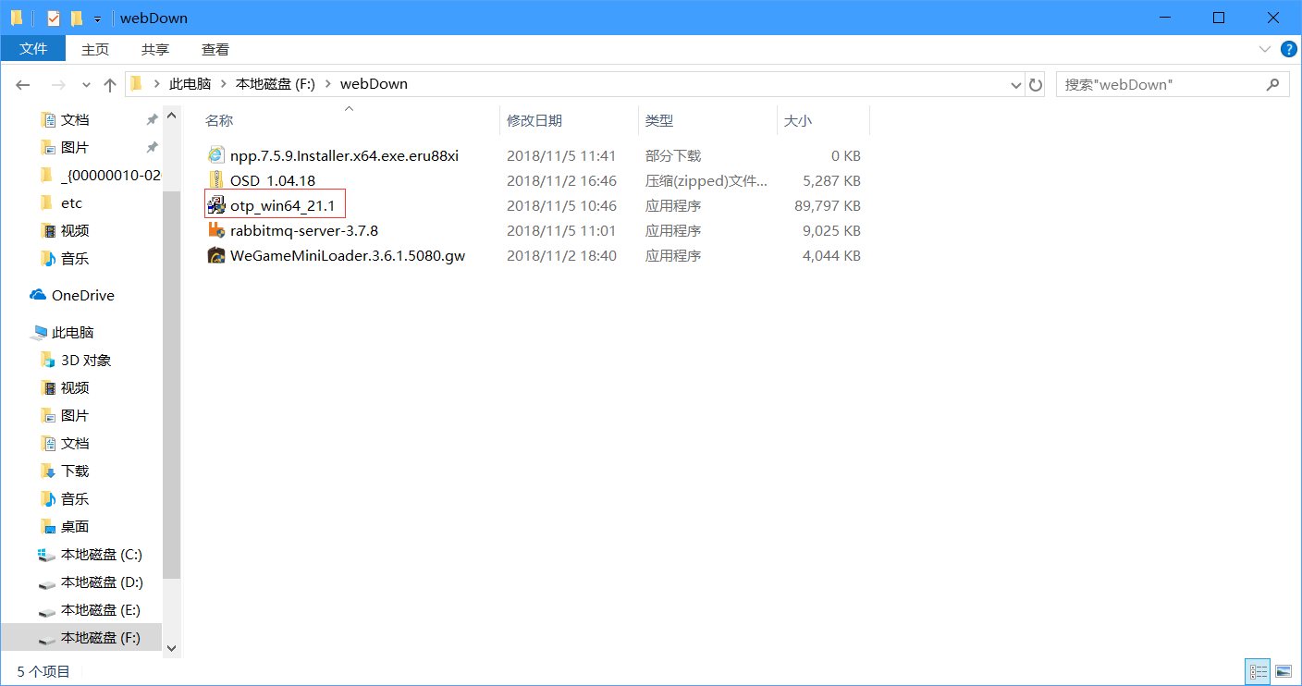Open the _{00000010-02 folder in sidebar
Image resolution: width=1302 pixels, height=686 pixels.
point(101,176)
